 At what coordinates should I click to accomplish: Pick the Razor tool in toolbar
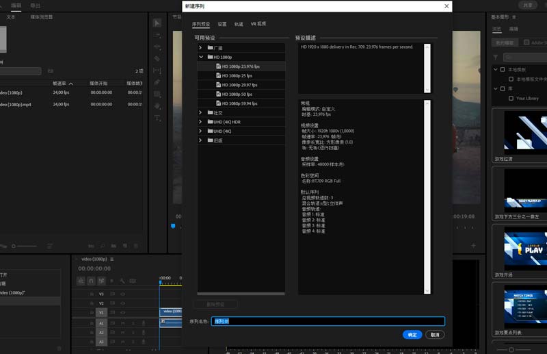(157, 59)
